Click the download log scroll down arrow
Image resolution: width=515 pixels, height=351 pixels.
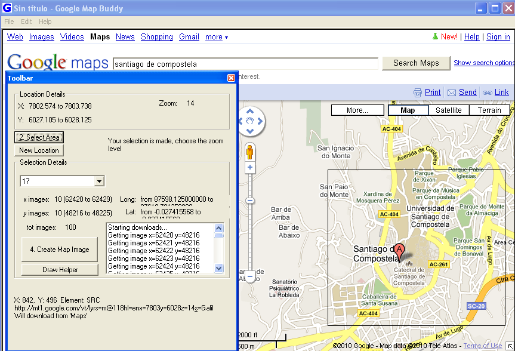coord(219,268)
